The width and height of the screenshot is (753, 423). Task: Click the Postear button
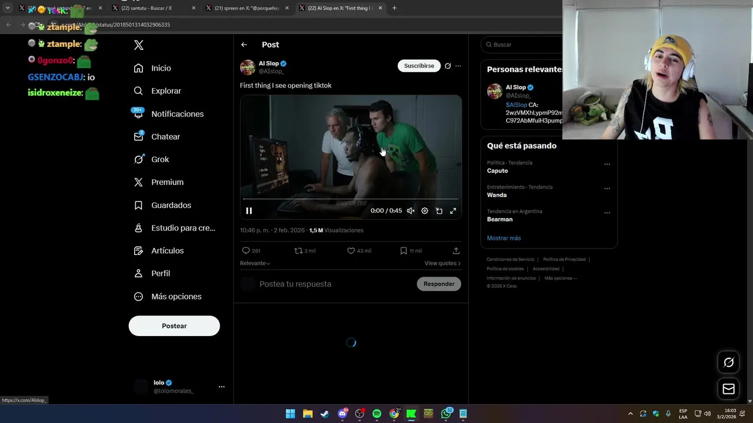click(174, 326)
